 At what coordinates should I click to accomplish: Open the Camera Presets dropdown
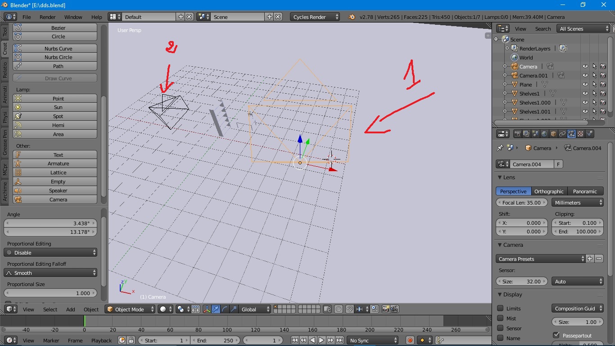(541, 259)
